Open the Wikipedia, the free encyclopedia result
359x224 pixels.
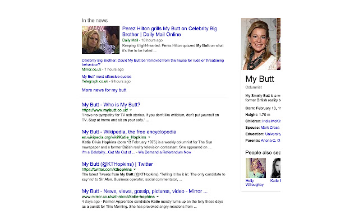[129, 132]
